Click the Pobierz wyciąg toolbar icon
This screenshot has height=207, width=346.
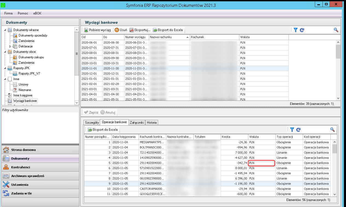(86, 30)
